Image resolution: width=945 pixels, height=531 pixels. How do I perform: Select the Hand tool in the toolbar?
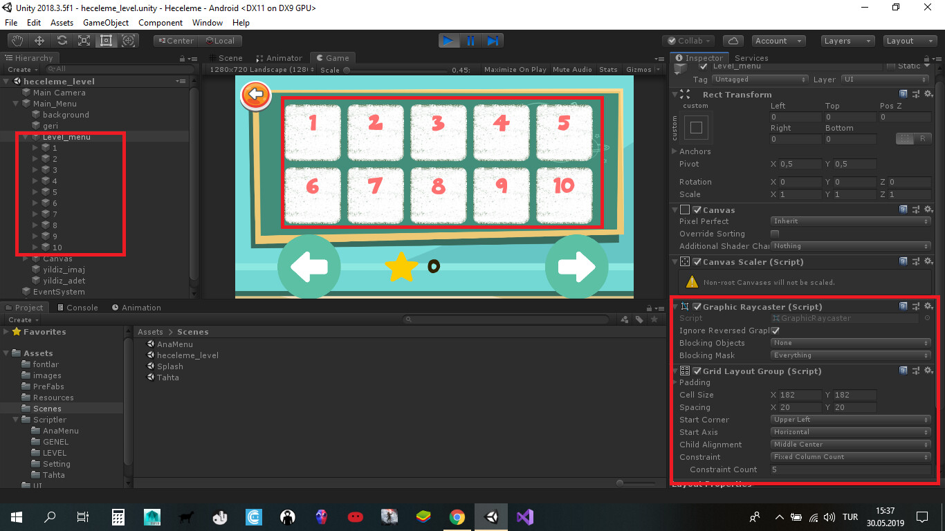pyautogui.click(x=16, y=40)
